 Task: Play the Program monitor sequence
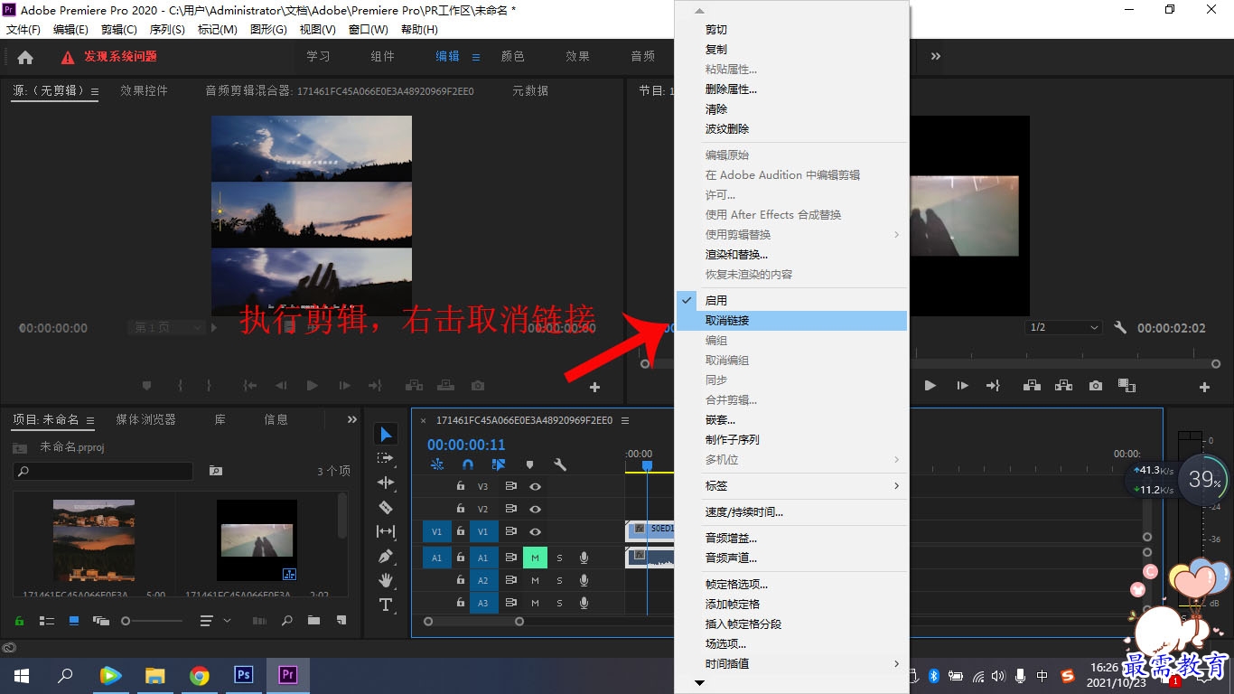point(930,386)
